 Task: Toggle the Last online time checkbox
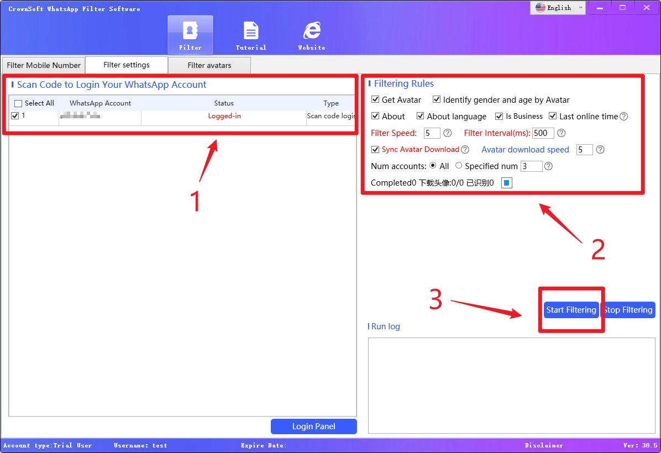pos(553,117)
